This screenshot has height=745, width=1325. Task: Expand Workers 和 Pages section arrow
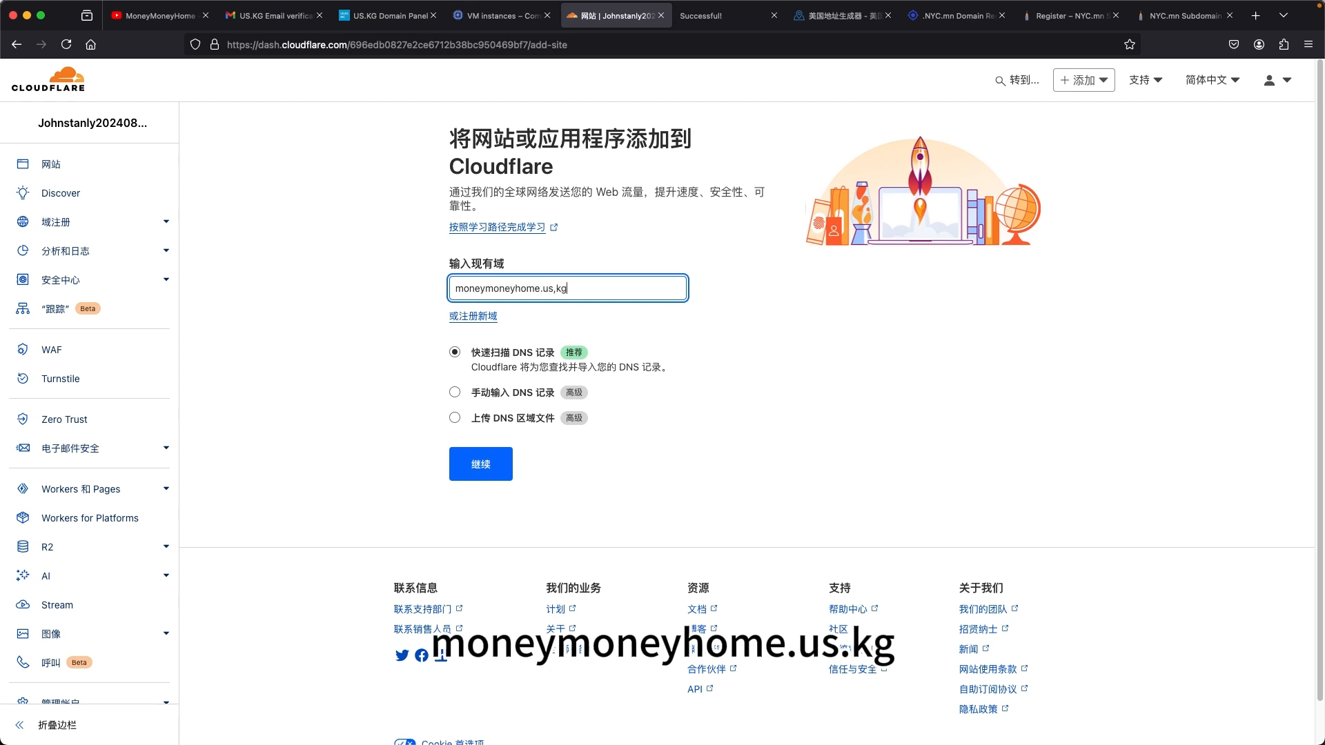166,488
